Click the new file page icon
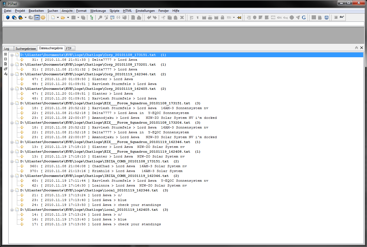 point(53,17)
